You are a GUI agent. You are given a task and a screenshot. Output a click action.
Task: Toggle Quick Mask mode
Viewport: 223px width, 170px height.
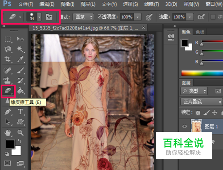[8, 163]
